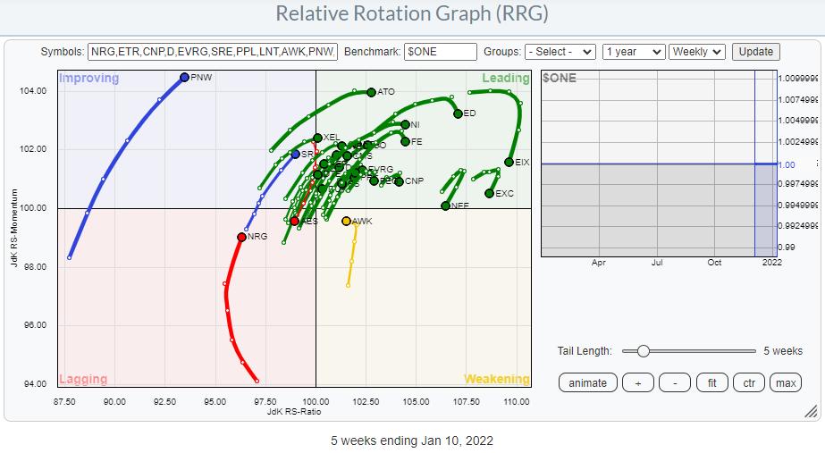
Task: Click the fit button
Action: (x=711, y=382)
